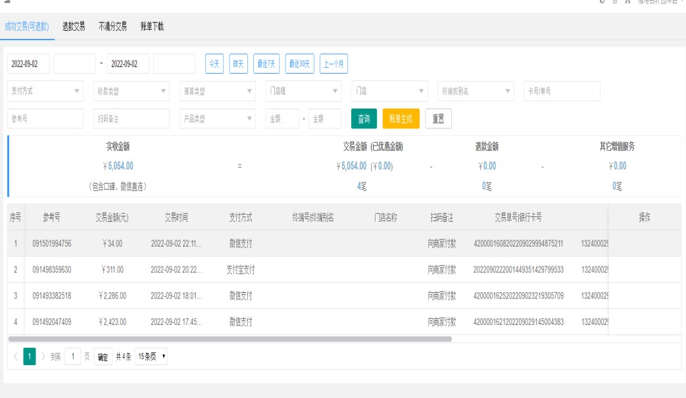Open the 产品类型 dropdown
Image resolution: width=686 pixels, height=398 pixels.
(x=216, y=118)
